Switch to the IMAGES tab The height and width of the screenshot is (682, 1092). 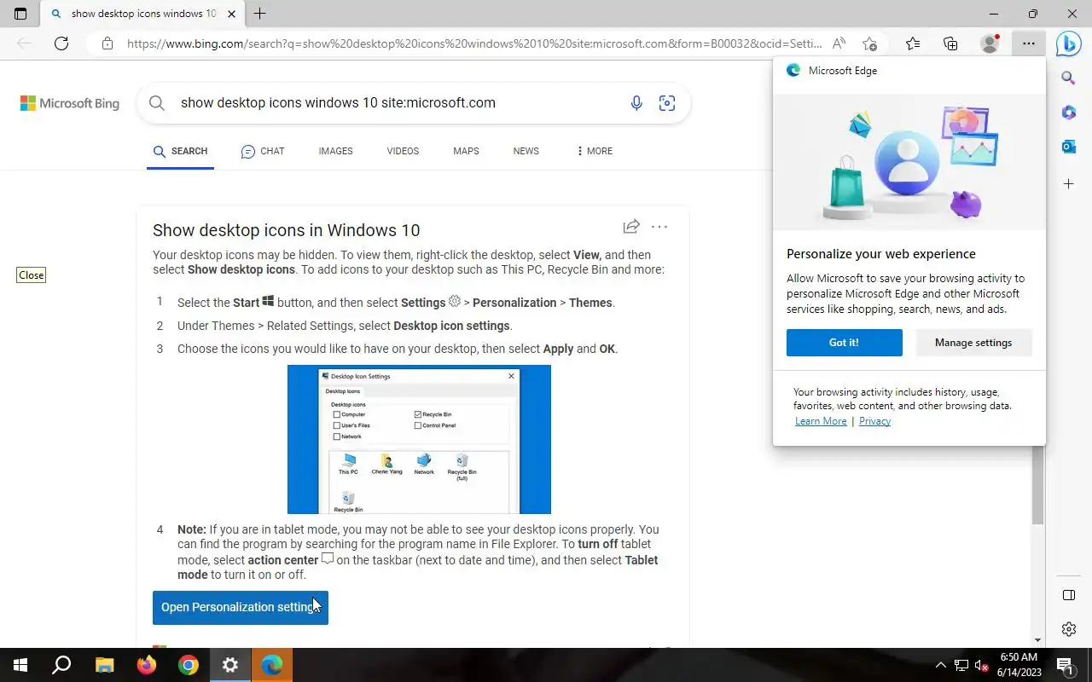335,151
